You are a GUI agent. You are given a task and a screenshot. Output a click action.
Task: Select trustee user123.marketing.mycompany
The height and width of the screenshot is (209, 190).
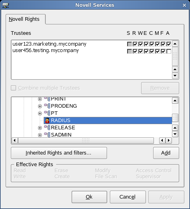[49, 44]
